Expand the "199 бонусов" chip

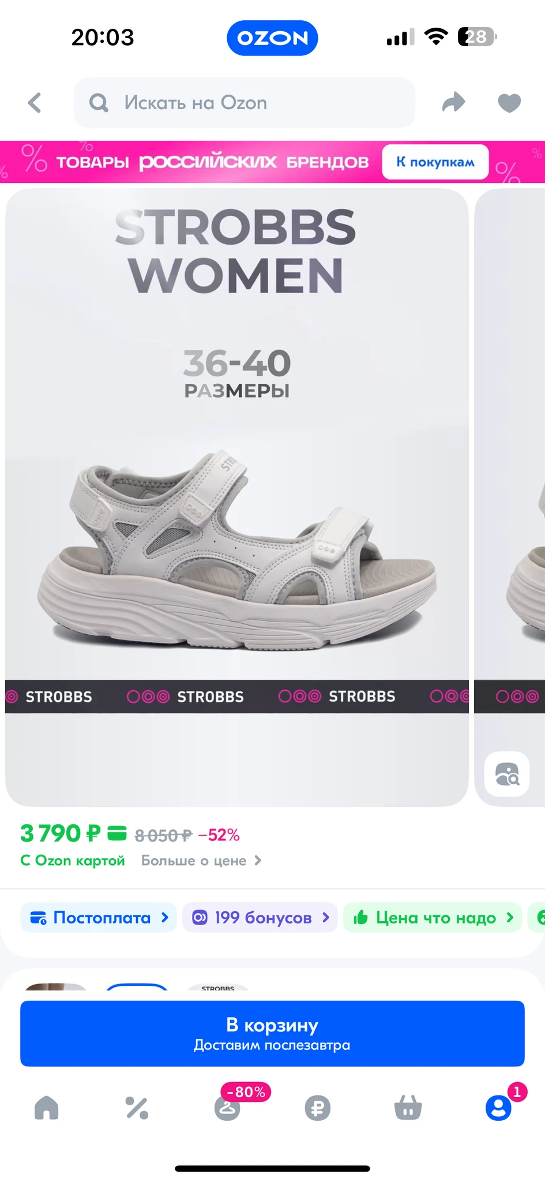click(260, 917)
